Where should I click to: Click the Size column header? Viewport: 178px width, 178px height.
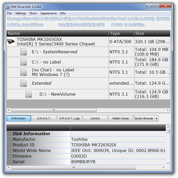(x=152, y=33)
